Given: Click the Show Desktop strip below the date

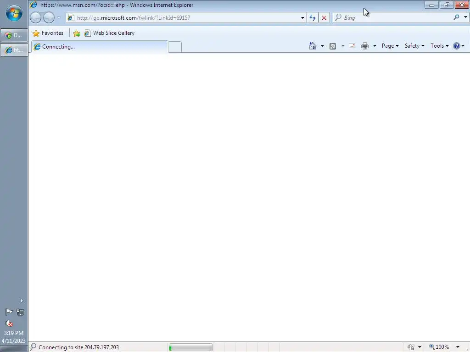Looking at the screenshot, I should point(14,349).
